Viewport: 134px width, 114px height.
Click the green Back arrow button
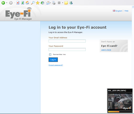click(3, 3)
